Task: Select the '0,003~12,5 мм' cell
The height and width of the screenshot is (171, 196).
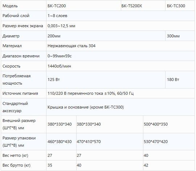Action: 121,26
